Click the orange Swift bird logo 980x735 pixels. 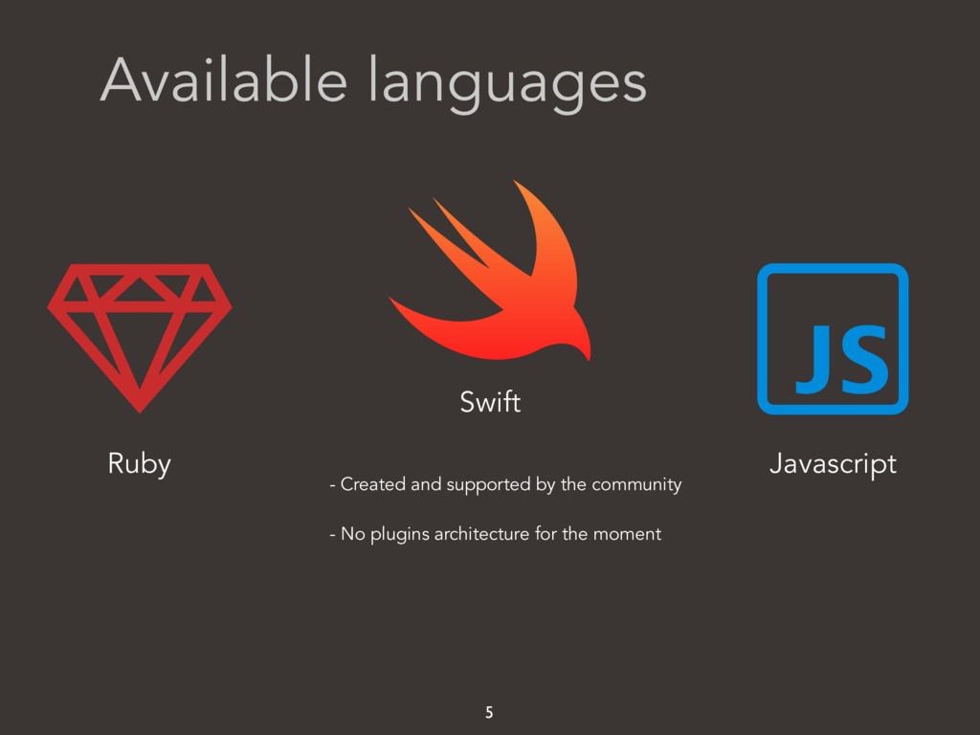pos(489,271)
